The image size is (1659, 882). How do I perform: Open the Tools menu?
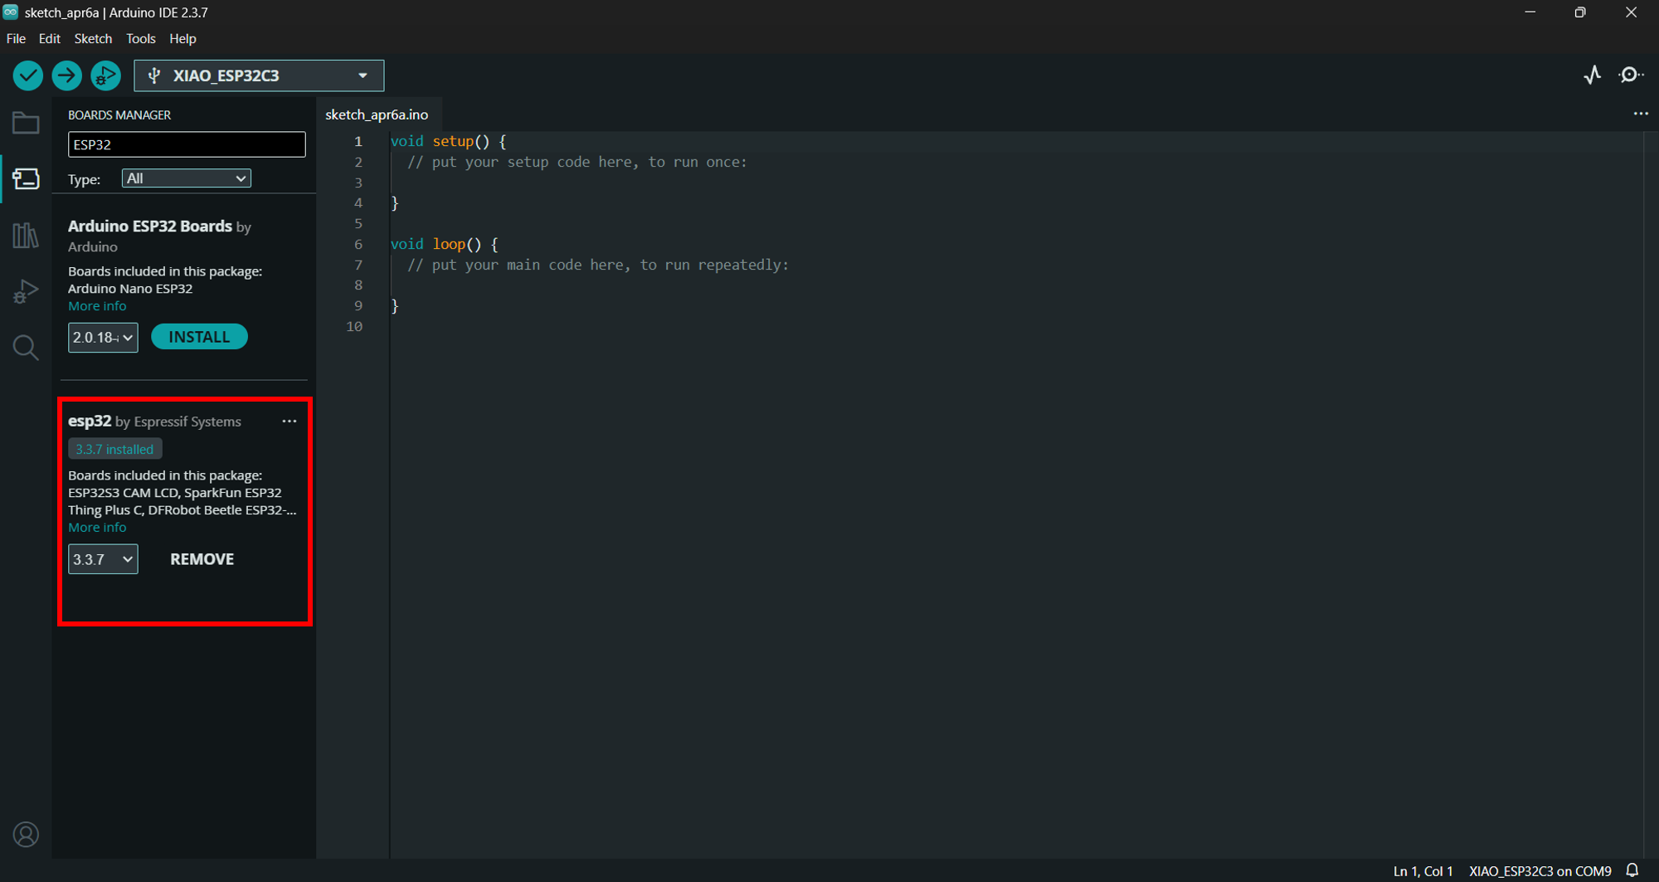140,39
